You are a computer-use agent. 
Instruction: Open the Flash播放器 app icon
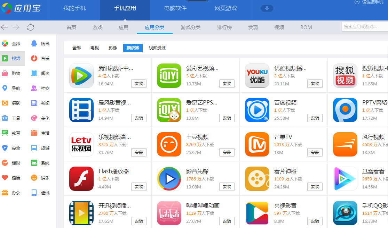point(81,179)
